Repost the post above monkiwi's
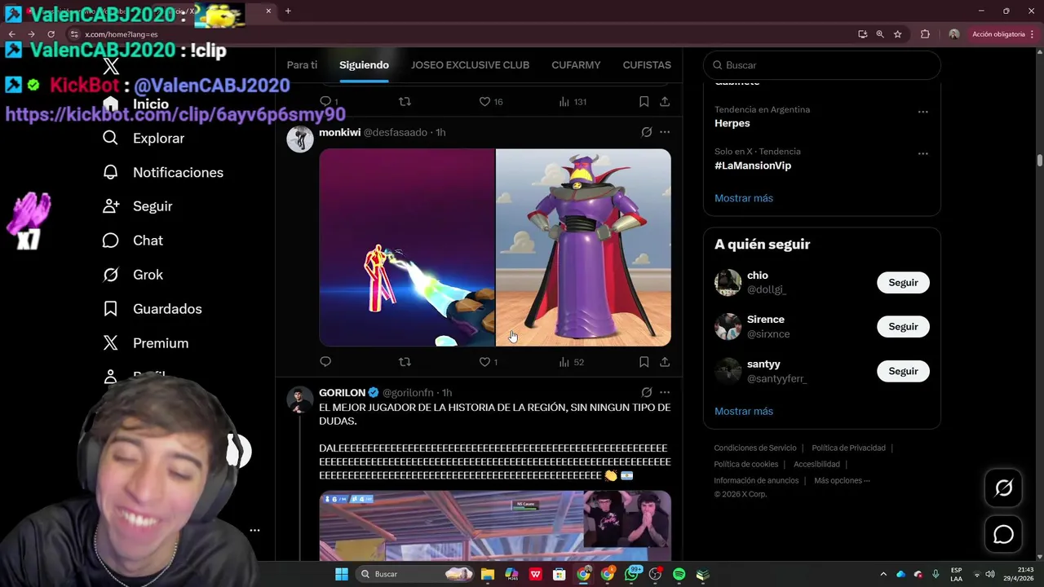This screenshot has height=587, width=1044. pyautogui.click(x=405, y=102)
